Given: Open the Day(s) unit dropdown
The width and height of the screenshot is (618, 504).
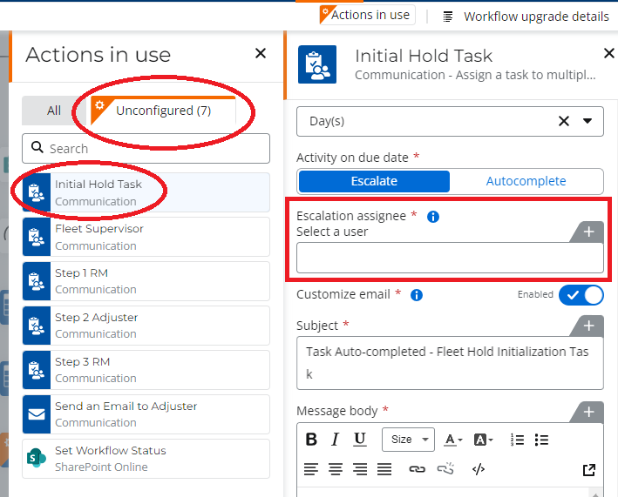Looking at the screenshot, I should (587, 121).
